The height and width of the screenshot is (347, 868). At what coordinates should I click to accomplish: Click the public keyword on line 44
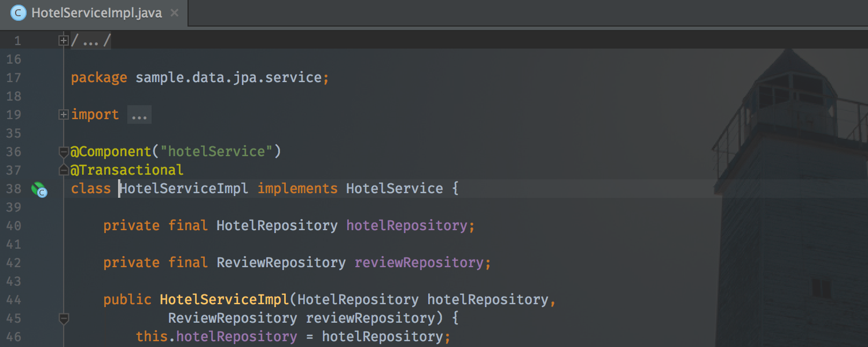point(127,300)
